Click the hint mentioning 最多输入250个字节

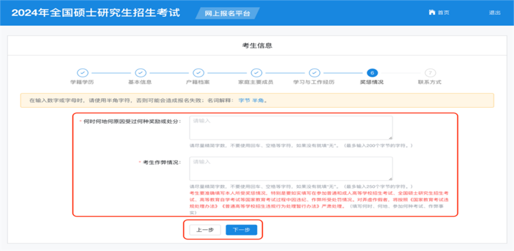click(x=301, y=186)
